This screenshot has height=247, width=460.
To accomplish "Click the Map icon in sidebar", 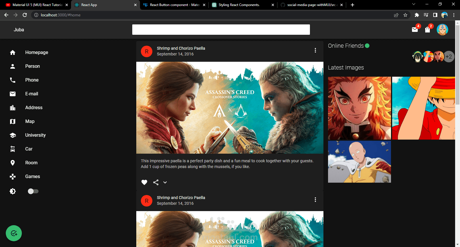I will tap(13, 121).
